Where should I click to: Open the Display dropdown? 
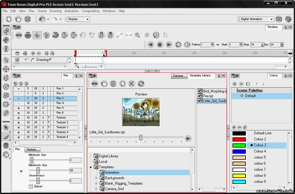(x=78, y=19)
